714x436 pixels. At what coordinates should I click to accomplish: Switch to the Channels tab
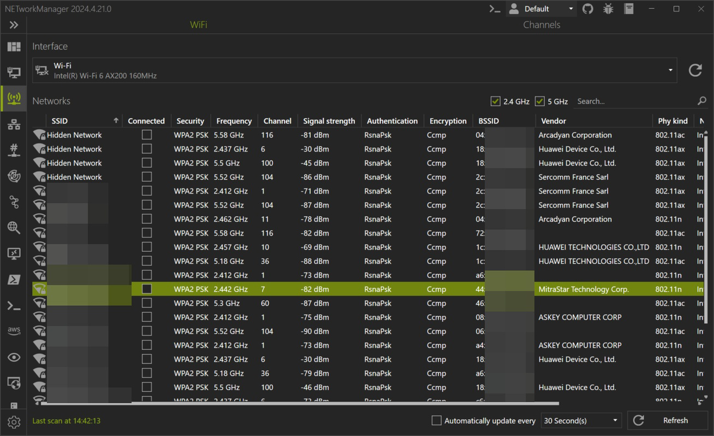[542, 25]
